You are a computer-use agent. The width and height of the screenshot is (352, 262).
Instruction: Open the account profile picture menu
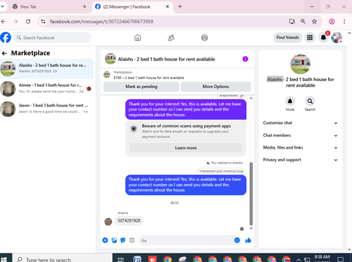coord(337,37)
